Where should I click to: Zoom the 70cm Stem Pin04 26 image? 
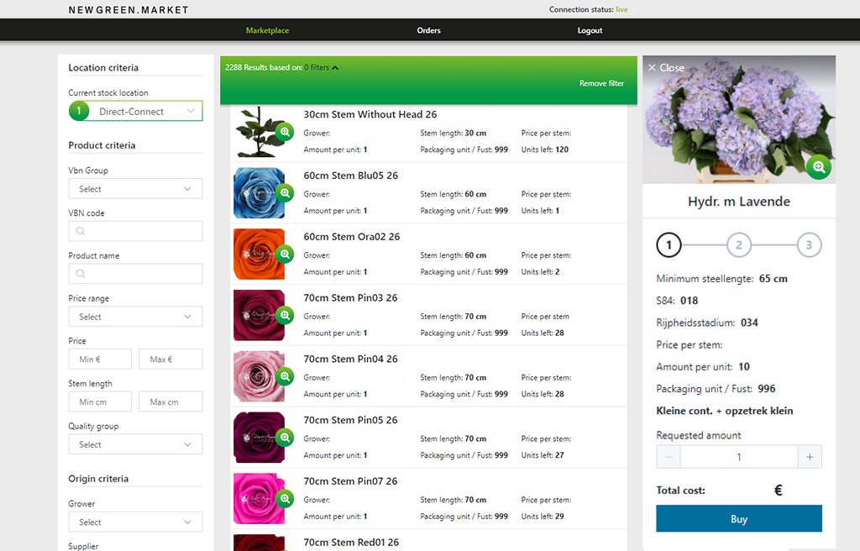point(285,376)
